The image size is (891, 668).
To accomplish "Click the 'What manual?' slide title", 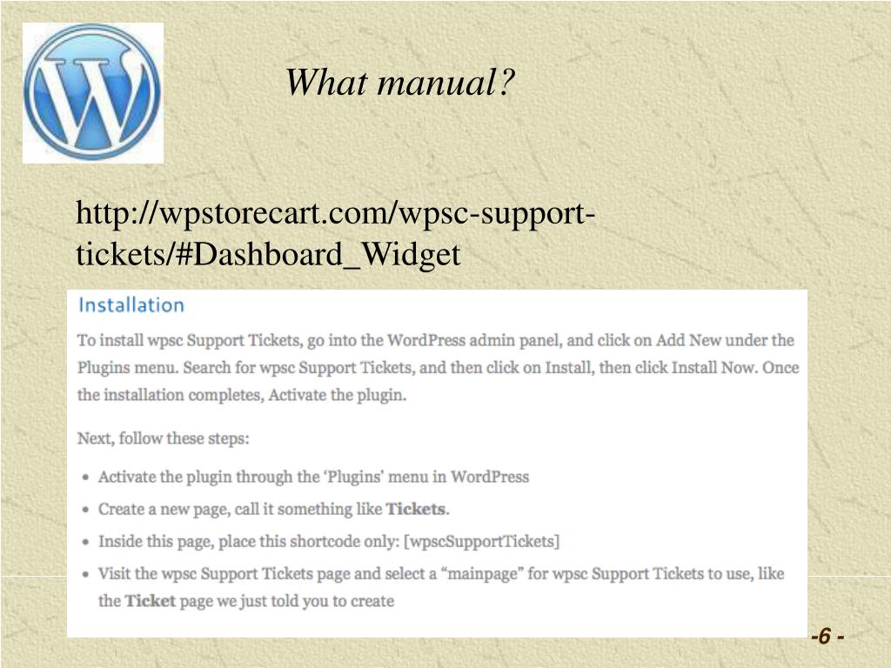I will point(399,83).
